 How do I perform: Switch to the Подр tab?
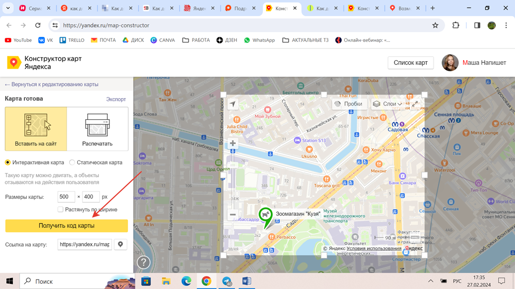coord(241,8)
